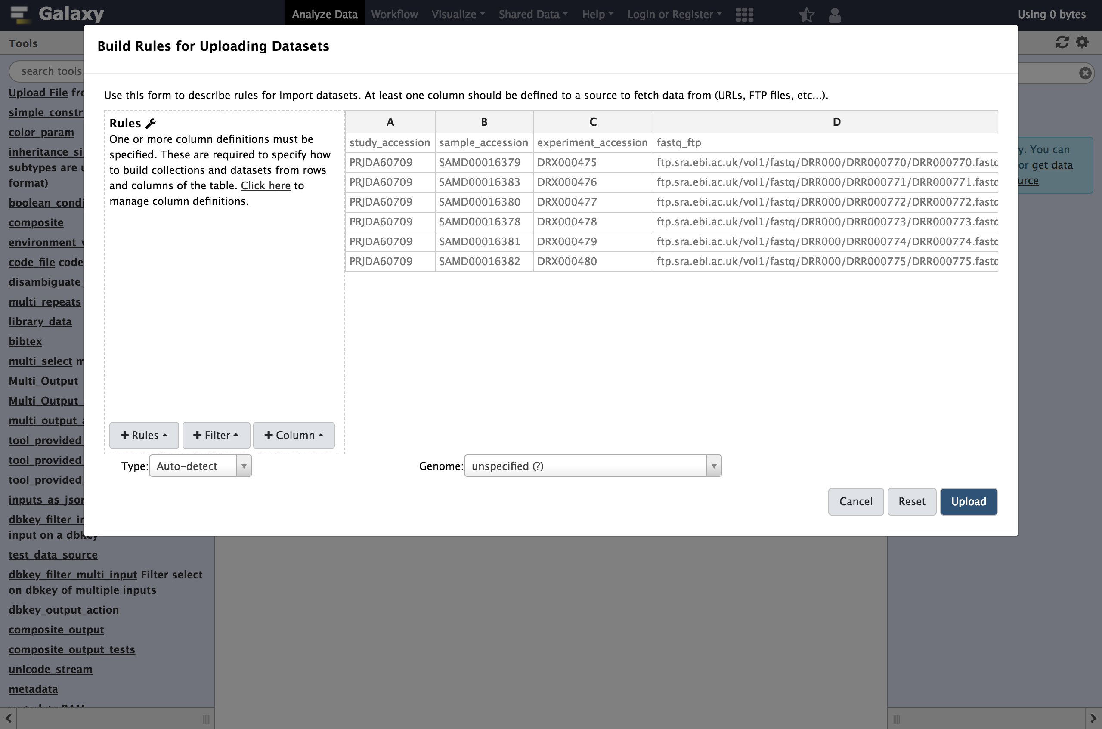Screen dimensions: 1102x729
Task: Expand the Filter dropdown menu
Action: pos(215,434)
